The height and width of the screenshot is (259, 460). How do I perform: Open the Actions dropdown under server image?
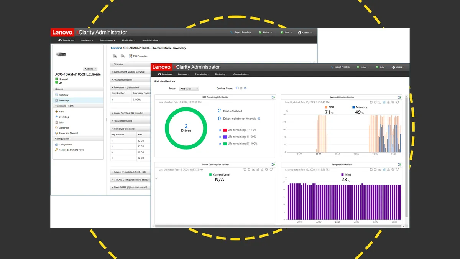pos(90,69)
